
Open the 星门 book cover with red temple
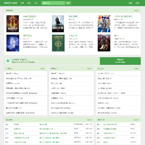(104, 43)
